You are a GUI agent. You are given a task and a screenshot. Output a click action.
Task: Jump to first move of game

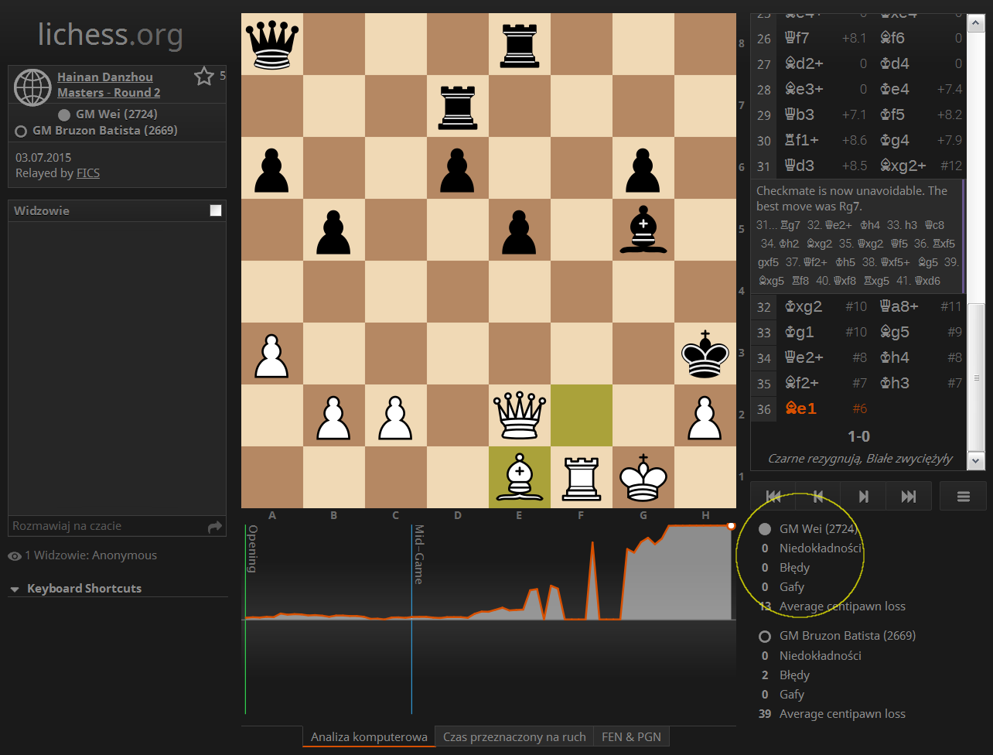tap(773, 497)
